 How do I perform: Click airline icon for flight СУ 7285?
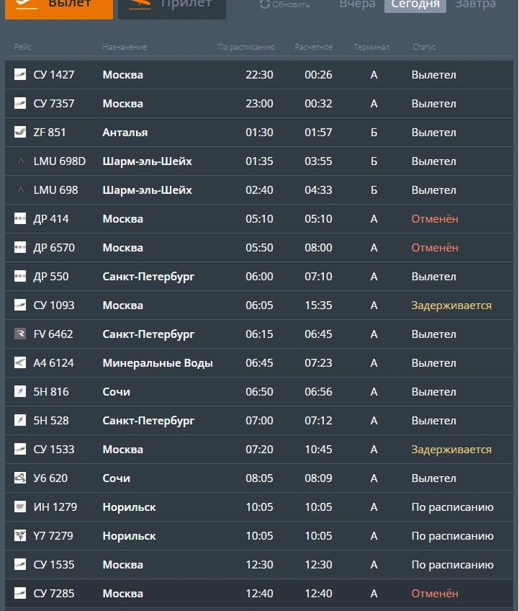coord(20,593)
